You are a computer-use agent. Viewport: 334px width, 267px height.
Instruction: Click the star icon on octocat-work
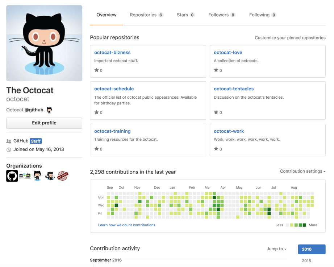tap(216, 149)
